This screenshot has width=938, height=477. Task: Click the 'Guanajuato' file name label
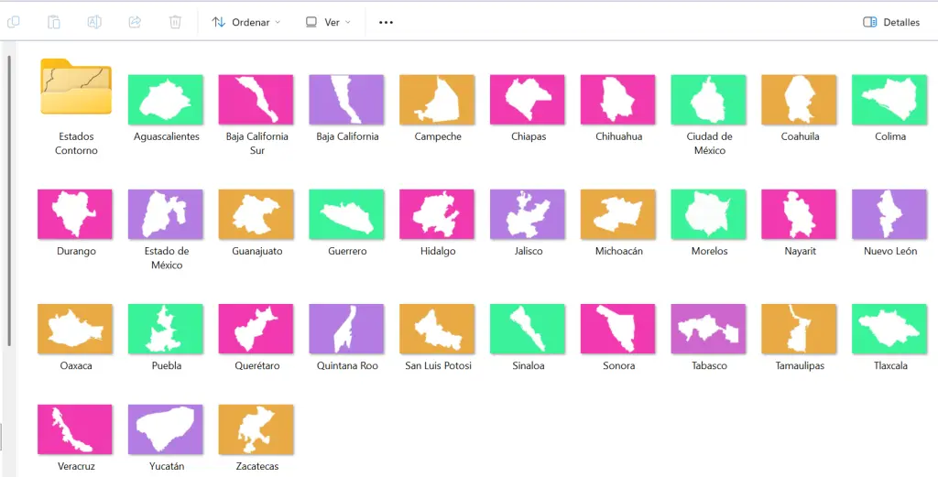pyautogui.click(x=257, y=251)
